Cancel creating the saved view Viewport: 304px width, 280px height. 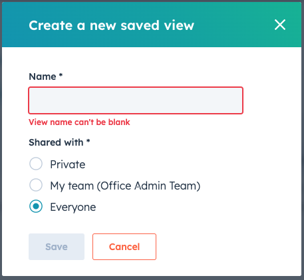124,247
